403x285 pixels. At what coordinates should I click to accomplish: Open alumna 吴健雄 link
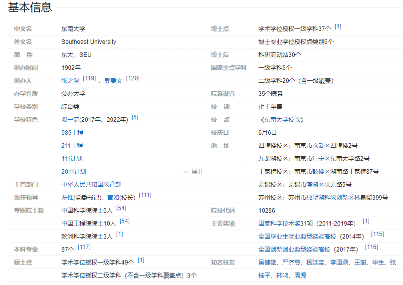(x=267, y=263)
